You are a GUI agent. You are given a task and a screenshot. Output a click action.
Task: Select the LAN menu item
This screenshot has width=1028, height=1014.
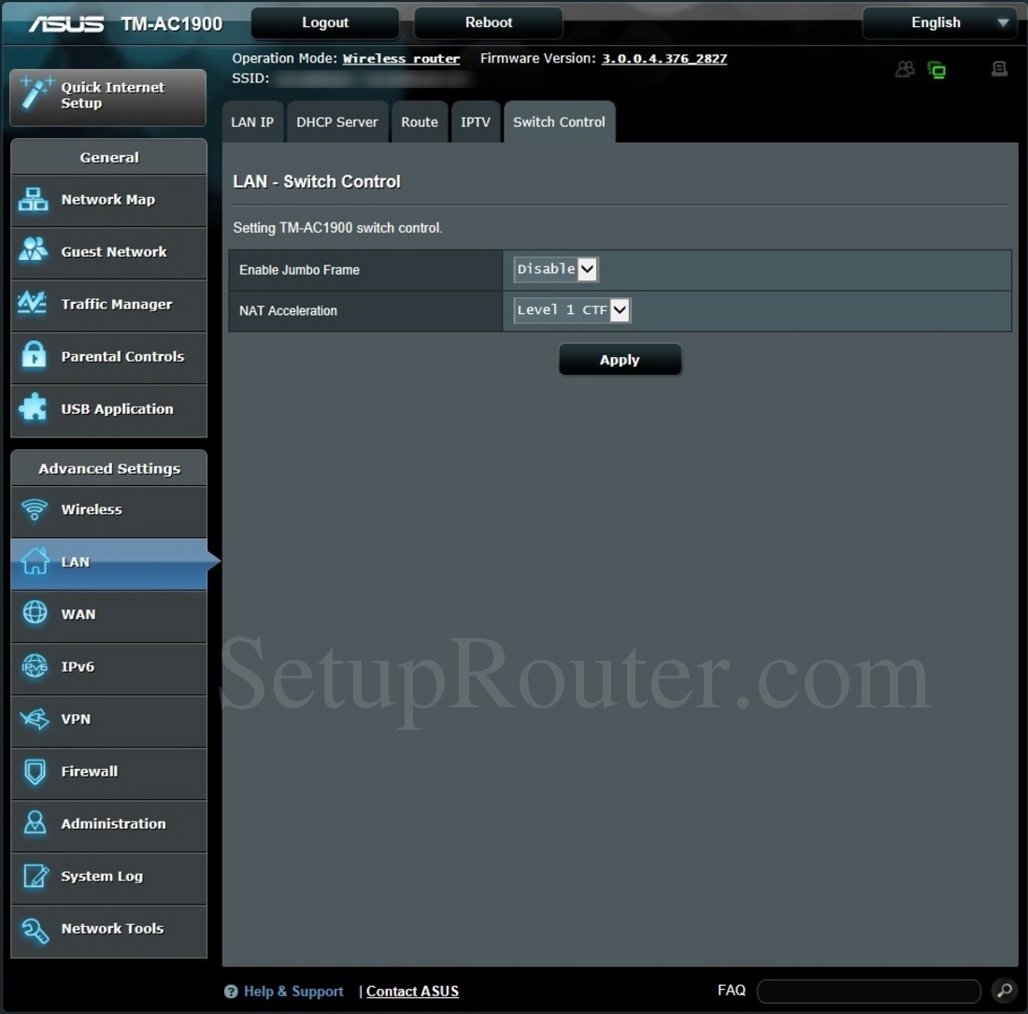click(108, 563)
